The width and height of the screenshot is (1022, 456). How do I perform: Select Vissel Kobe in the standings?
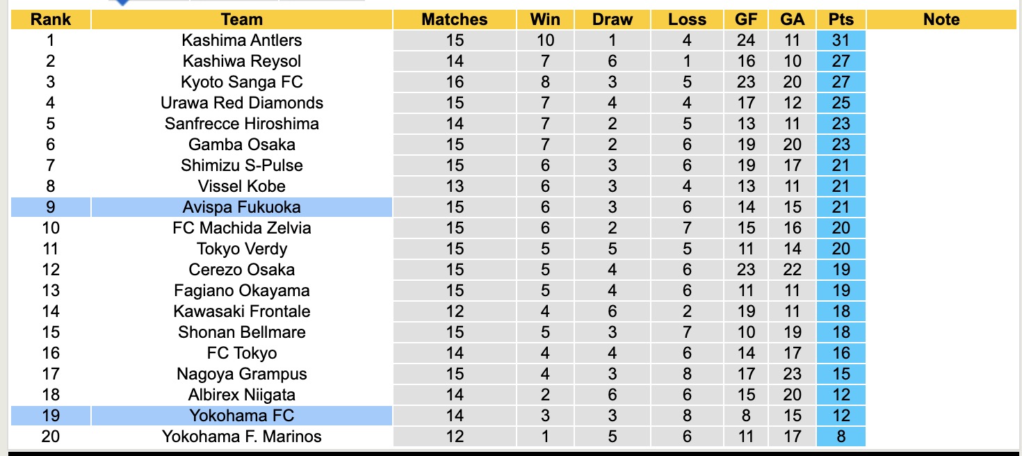241,186
